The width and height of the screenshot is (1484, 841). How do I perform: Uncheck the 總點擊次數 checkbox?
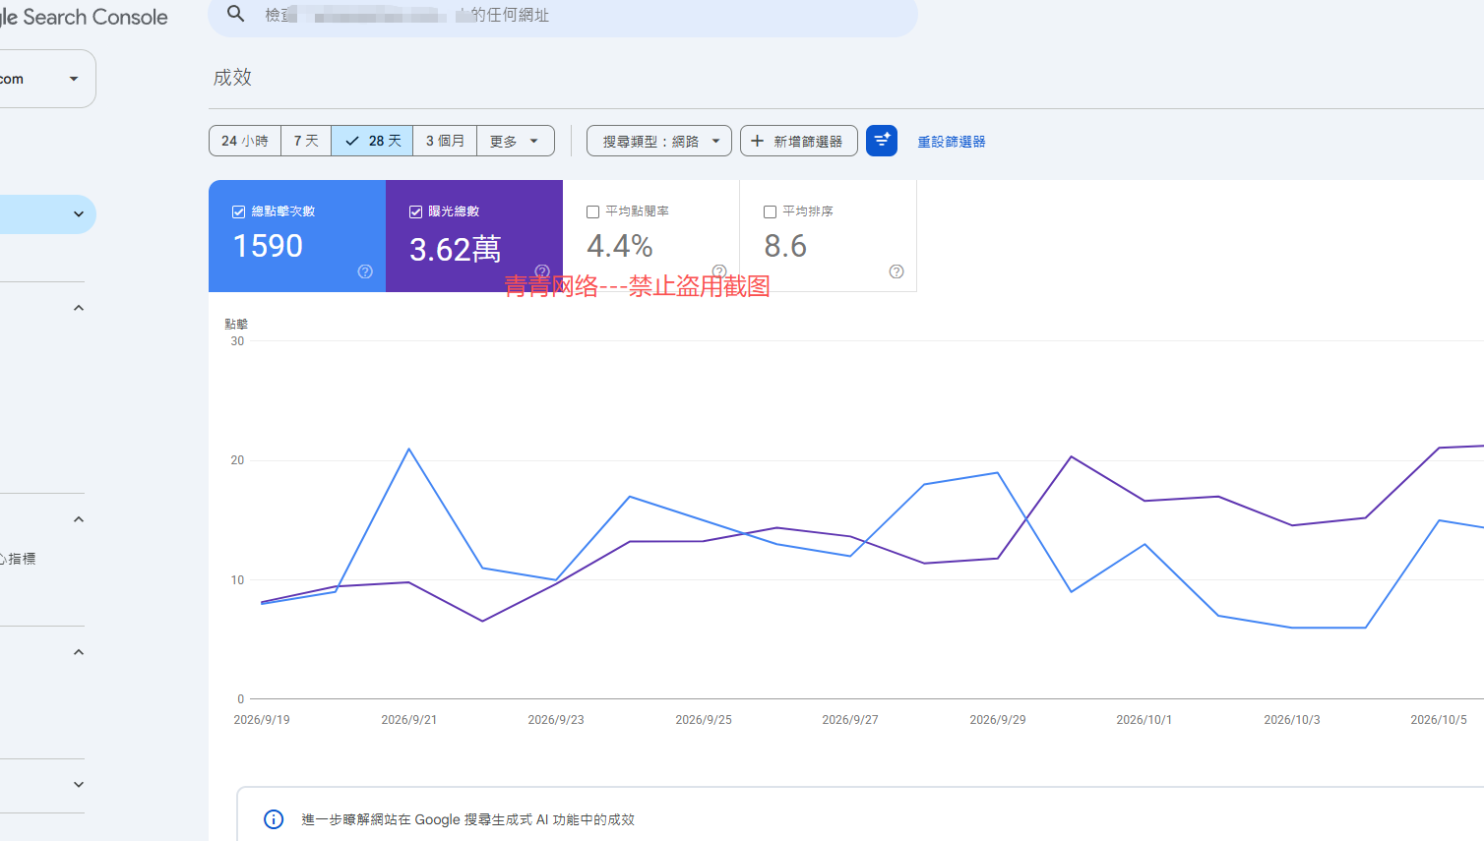pos(238,211)
